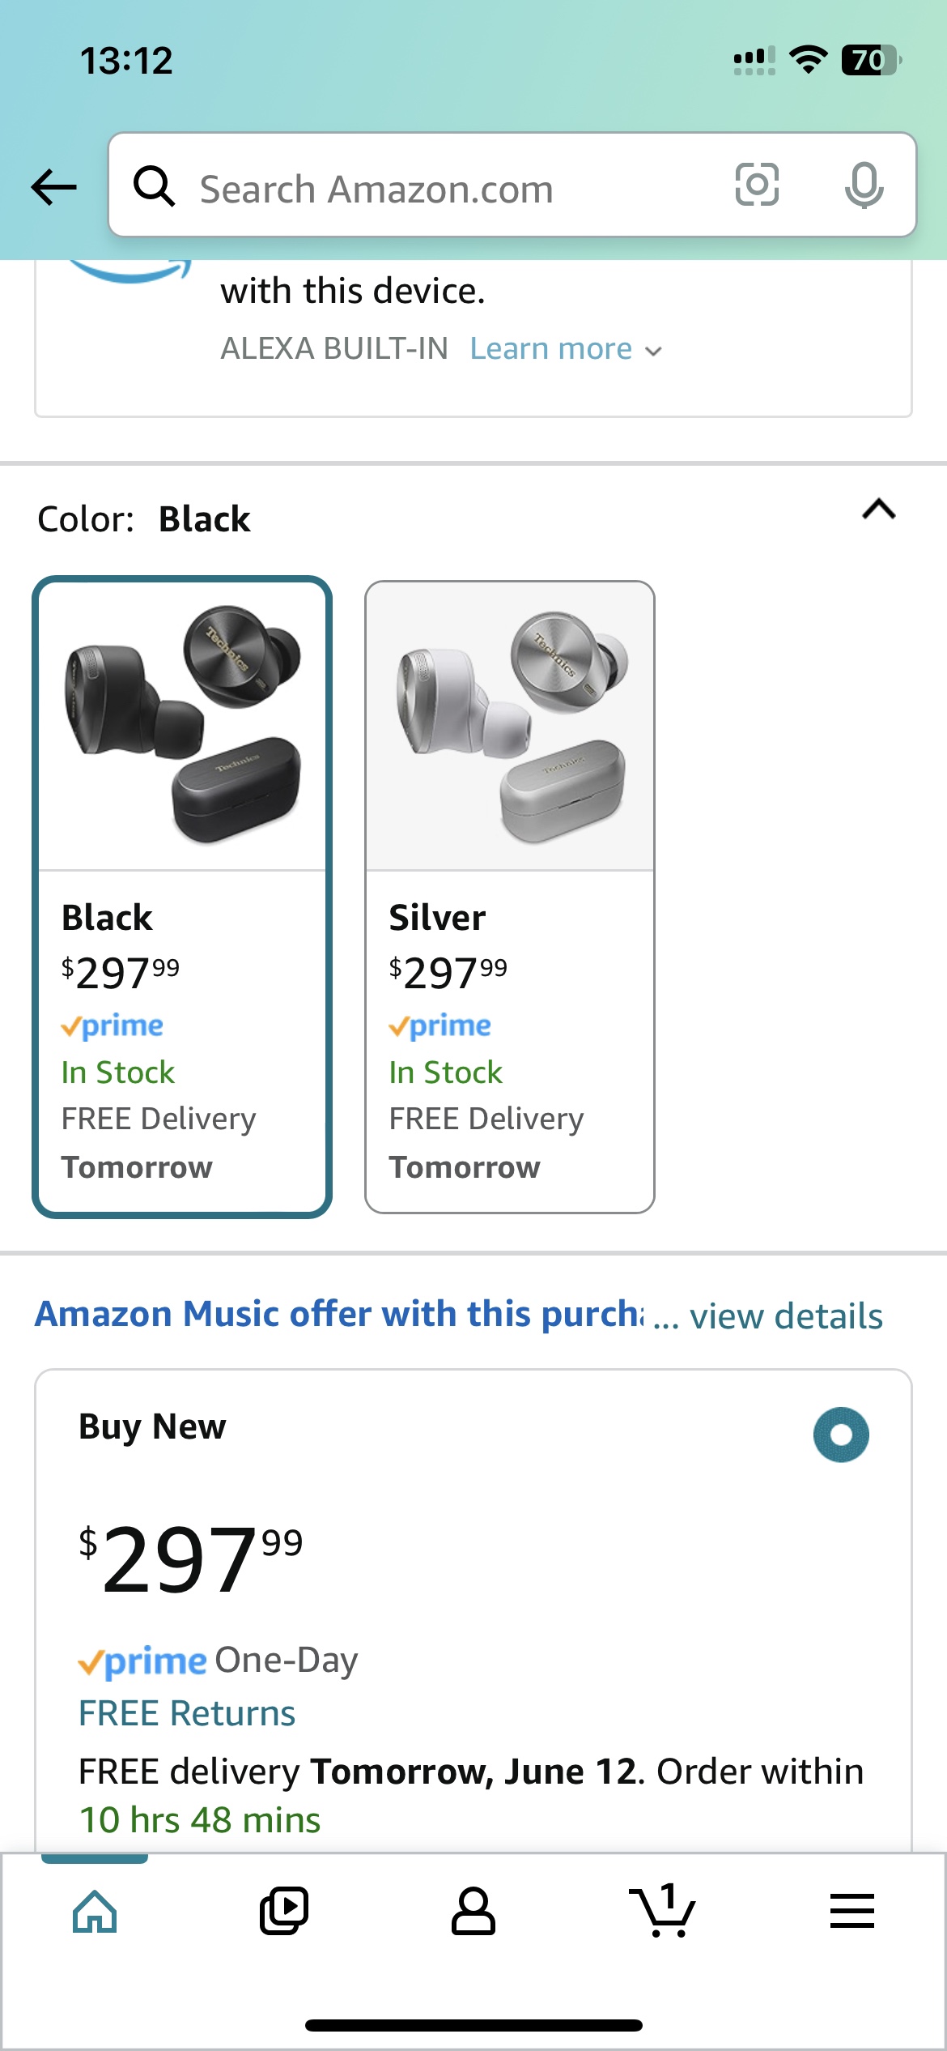Tap the back arrow icon
This screenshot has height=2051, width=947.
pos(53,187)
